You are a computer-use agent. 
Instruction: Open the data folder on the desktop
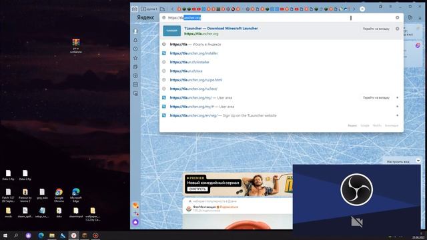click(x=59, y=213)
